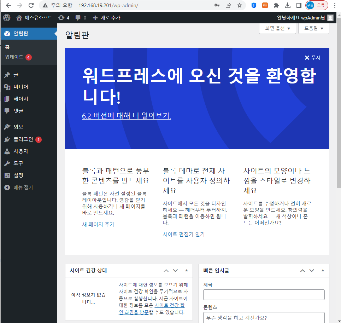Open the 알림판 dashboard menu

pos(29,34)
